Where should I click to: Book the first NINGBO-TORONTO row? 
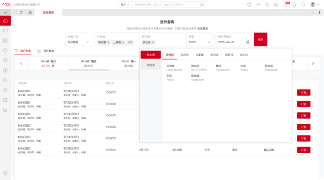pos(303,92)
